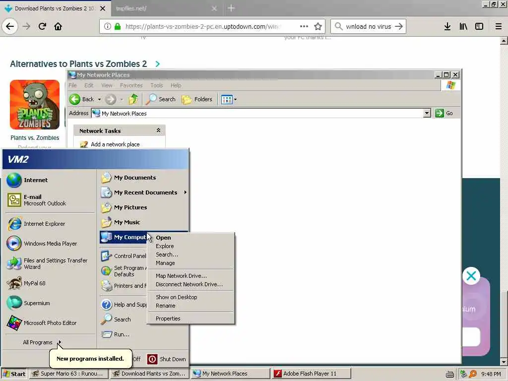Launch Internet from Start menu

[50, 180]
